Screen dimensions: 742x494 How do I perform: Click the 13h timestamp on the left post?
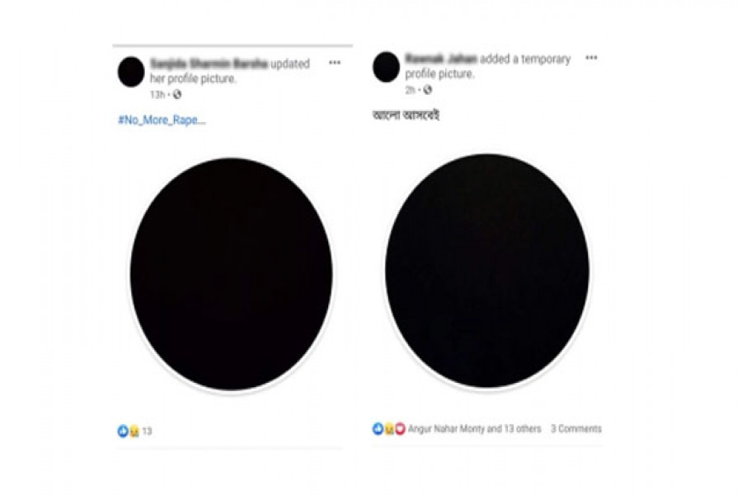pos(157,95)
